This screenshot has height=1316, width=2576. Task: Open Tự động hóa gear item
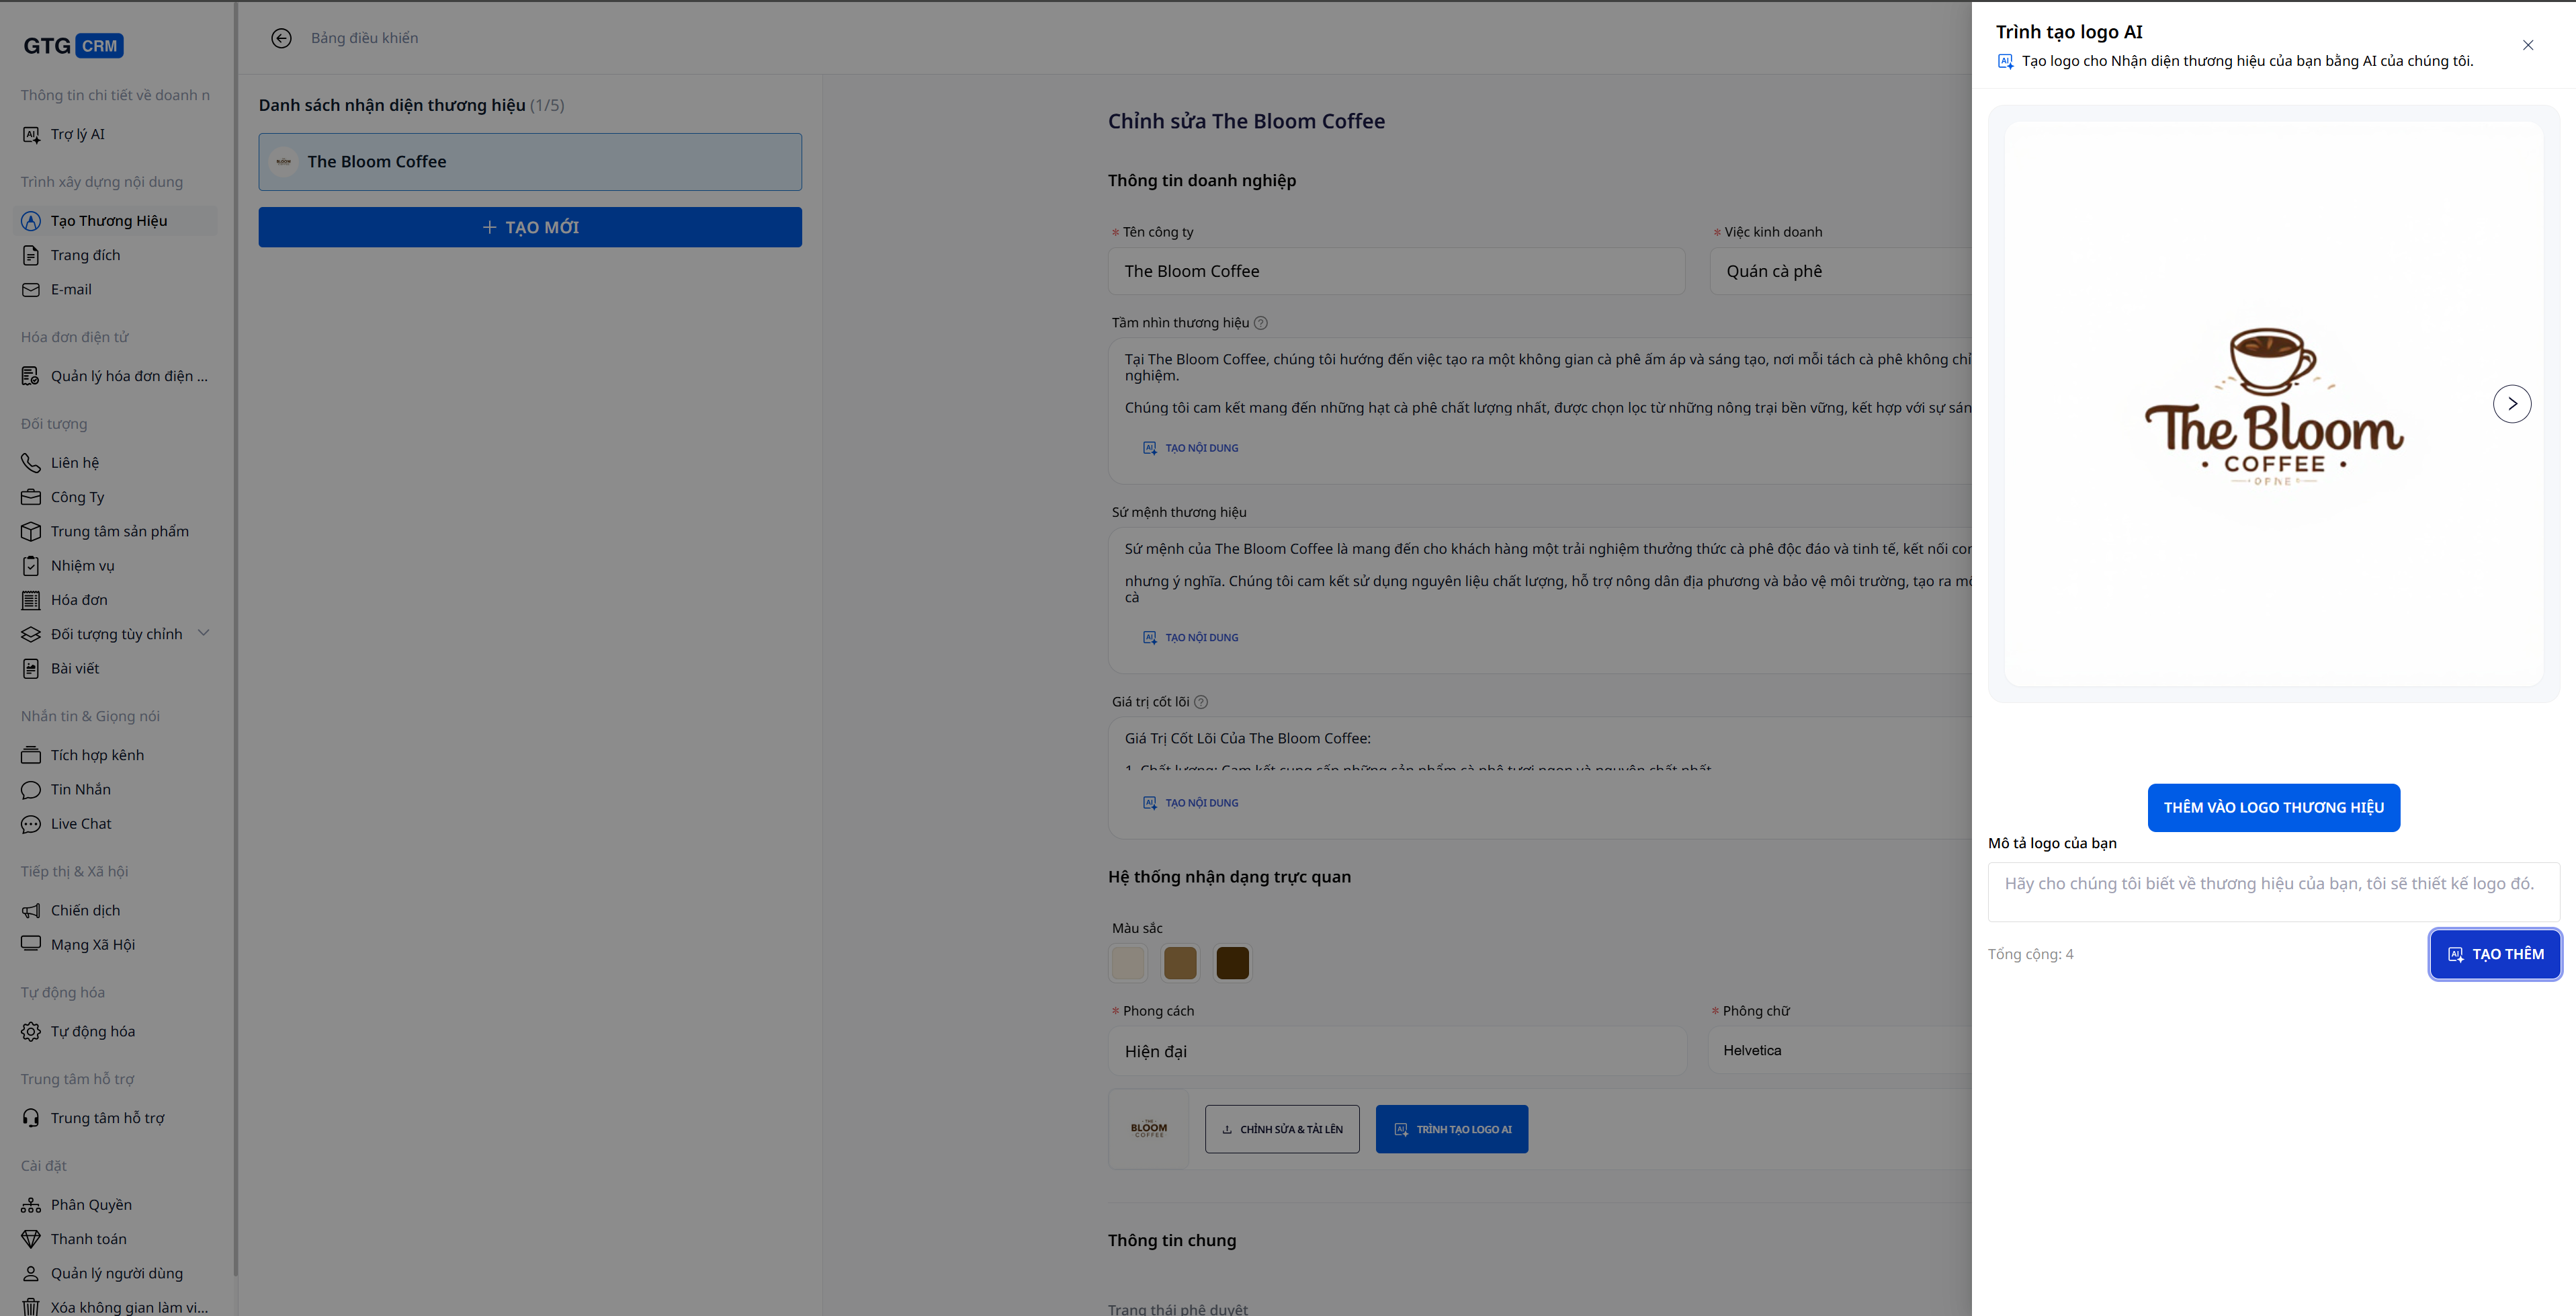click(92, 1031)
